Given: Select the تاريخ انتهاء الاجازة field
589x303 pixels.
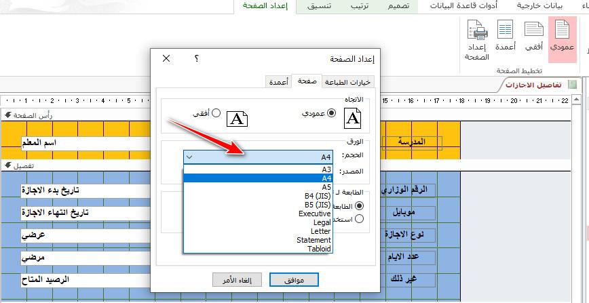Looking at the screenshot, I should [86, 213].
